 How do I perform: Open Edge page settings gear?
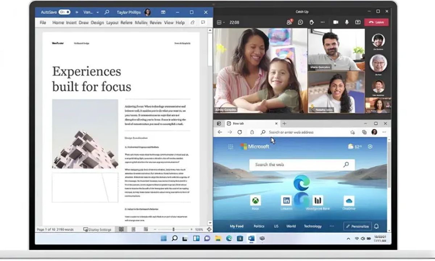coord(370,146)
